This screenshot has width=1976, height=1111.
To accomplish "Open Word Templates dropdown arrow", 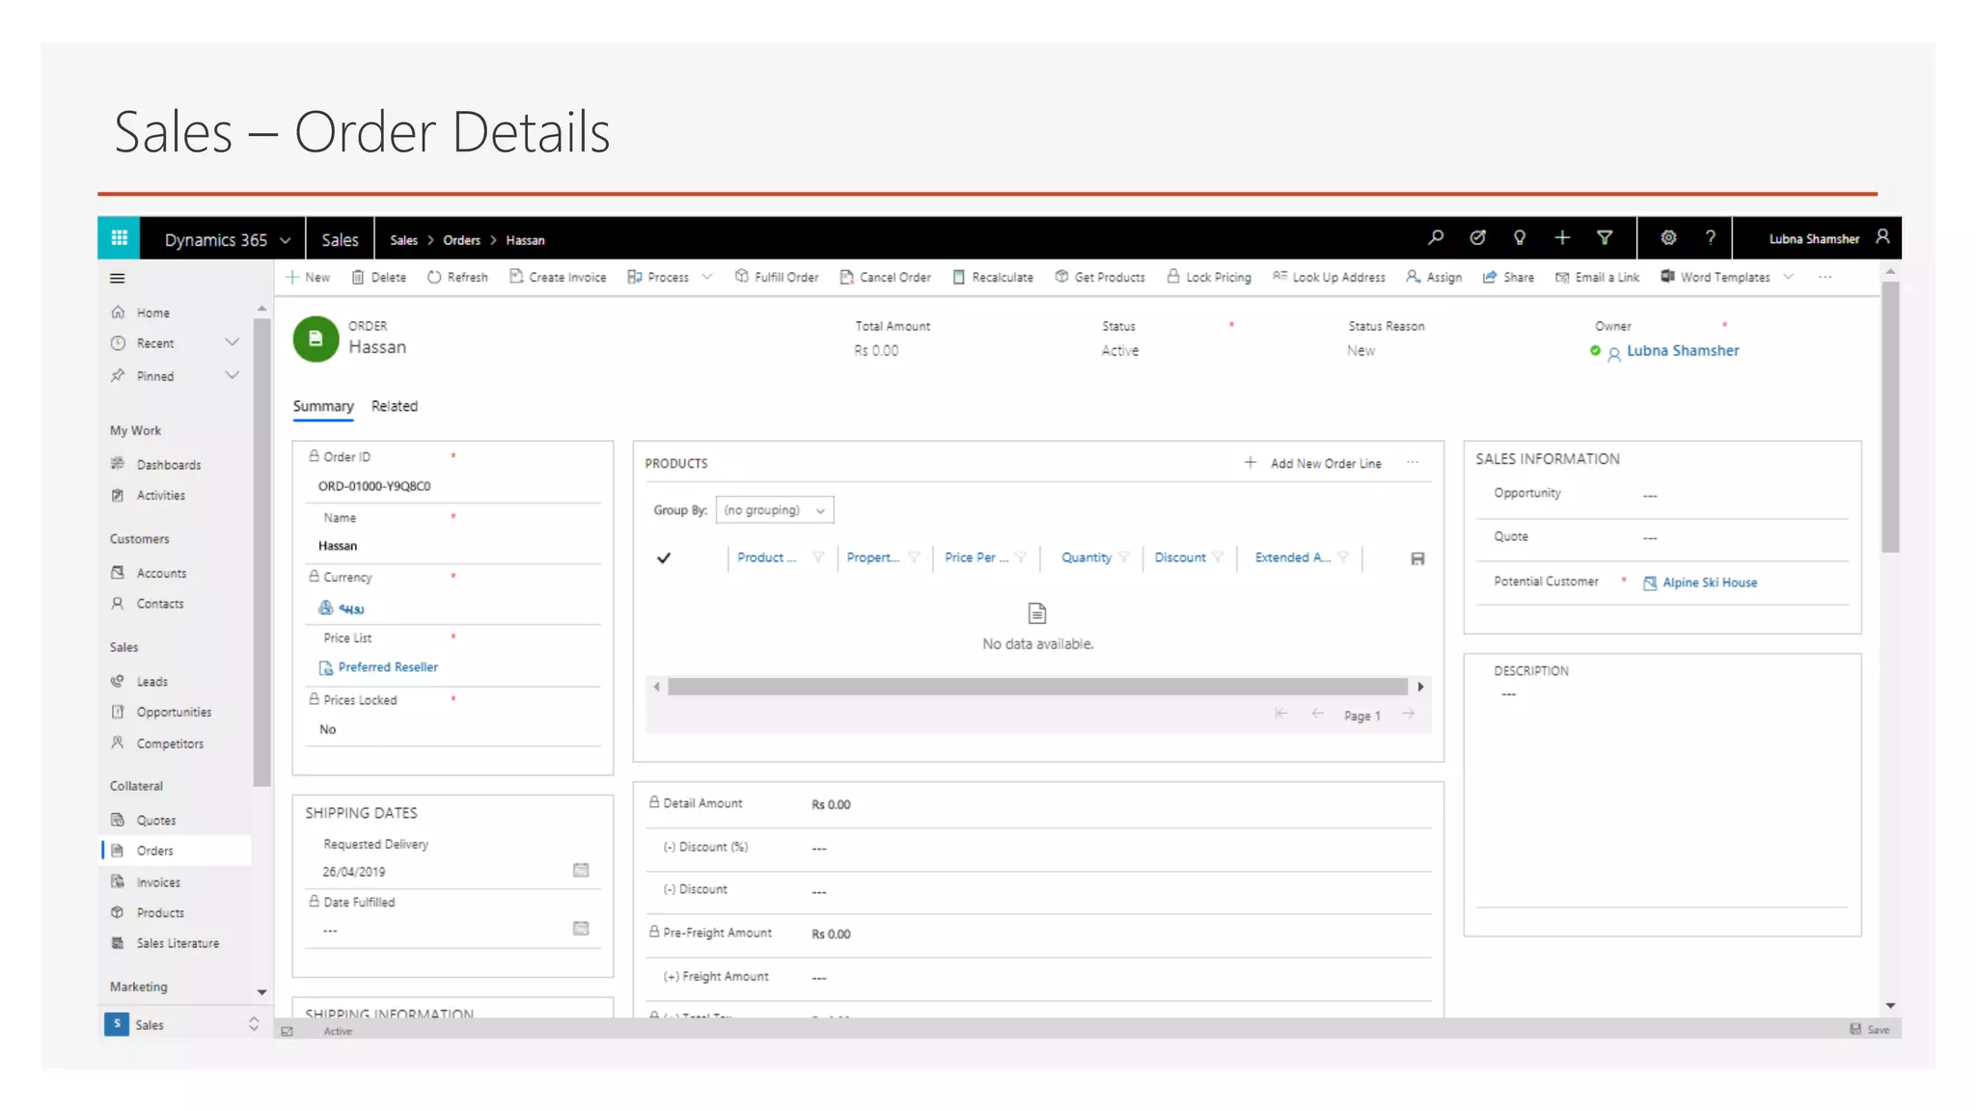I will pyautogui.click(x=1788, y=277).
